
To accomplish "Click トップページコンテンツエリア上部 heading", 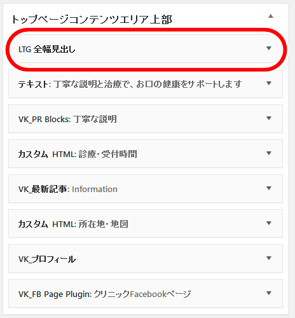I will coord(92,20).
